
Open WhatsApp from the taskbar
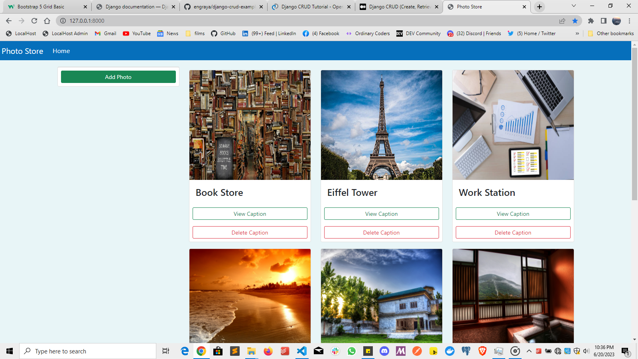pos(352,351)
